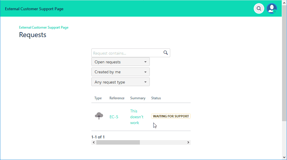Open the Created by me dropdown
This screenshot has height=160, width=287.
point(120,72)
